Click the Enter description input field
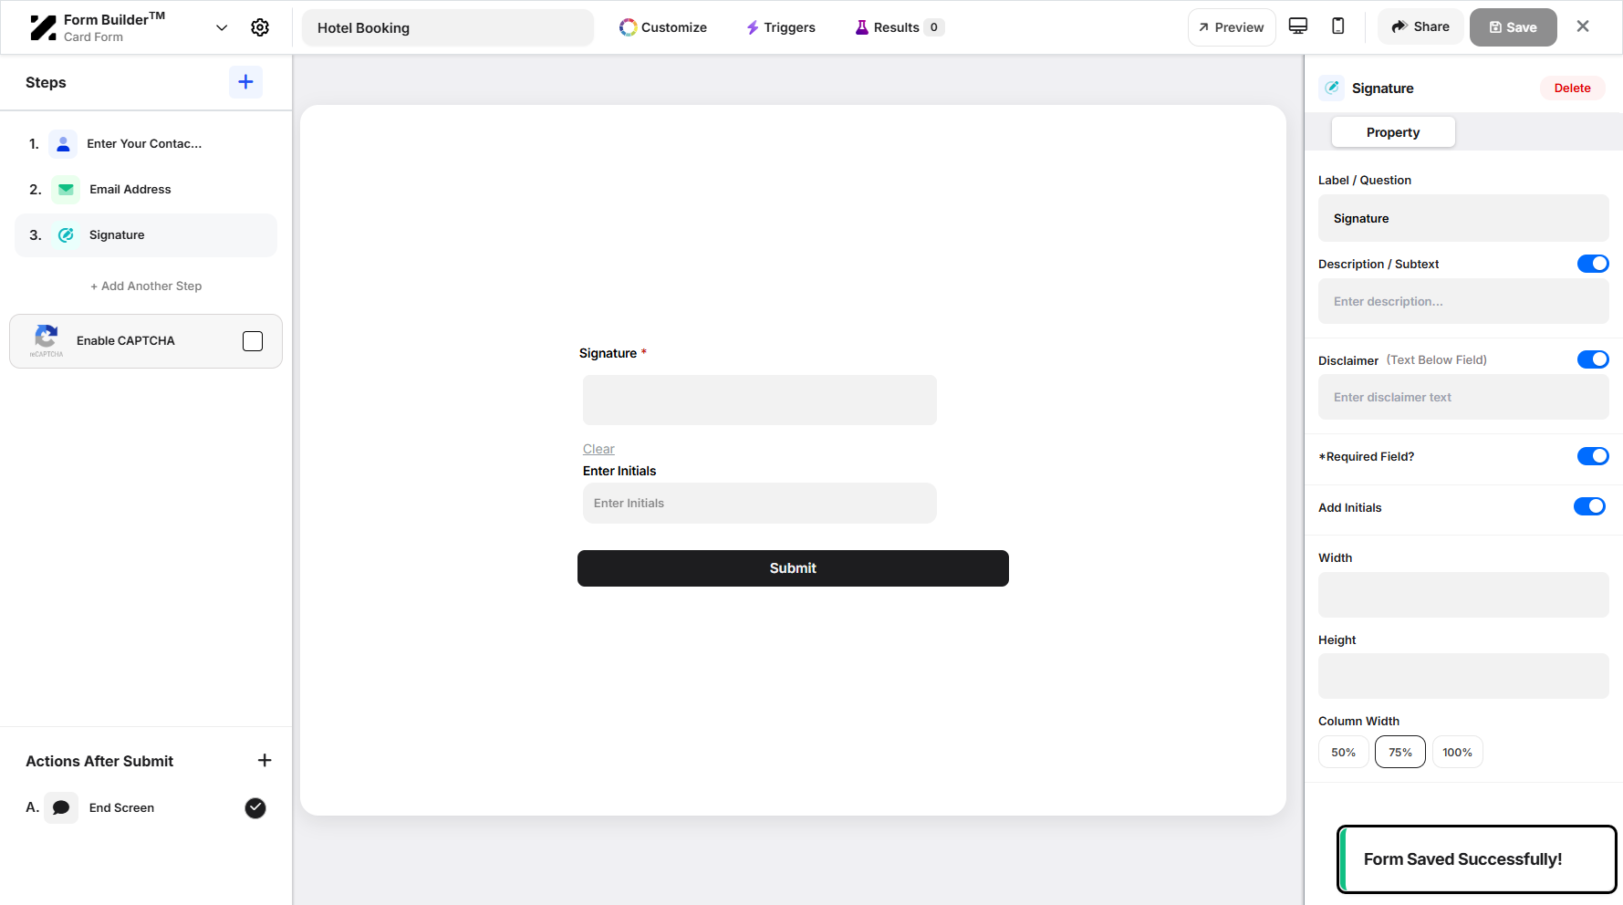Viewport: 1623px width, 905px height. [1463, 301]
